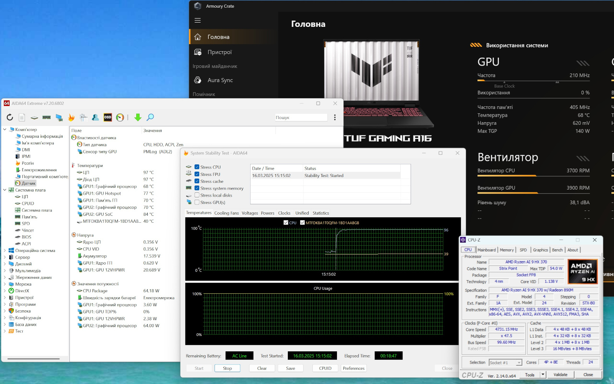Viewport: 614px width, 384px height.
Task: Open stability test flame icon in AIDA64 toolbar
Action: coord(71,118)
